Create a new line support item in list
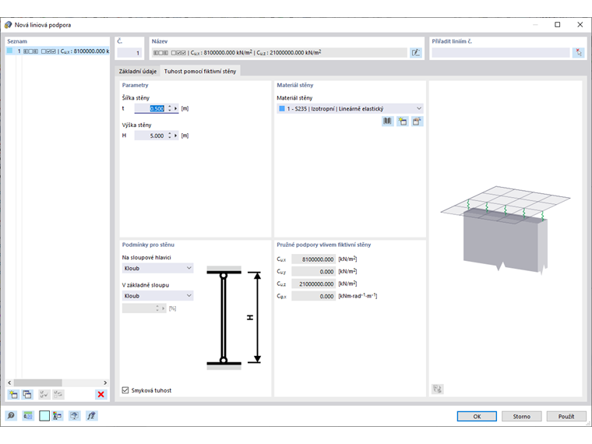This screenshot has height=444, width=592. pyautogui.click(x=13, y=395)
